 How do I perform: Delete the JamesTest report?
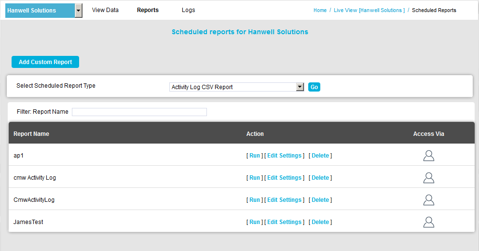[x=320, y=222]
